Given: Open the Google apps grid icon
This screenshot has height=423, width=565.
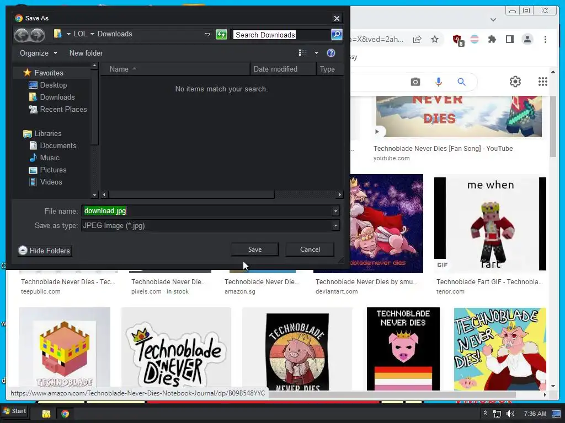Looking at the screenshot, I should tap(543, 82).
